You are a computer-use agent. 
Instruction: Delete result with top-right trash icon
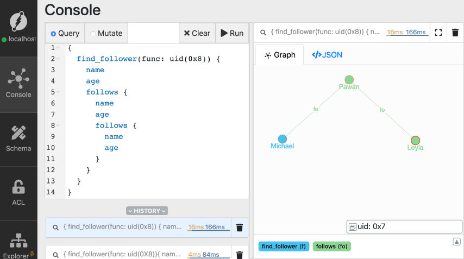coord(455,33)
